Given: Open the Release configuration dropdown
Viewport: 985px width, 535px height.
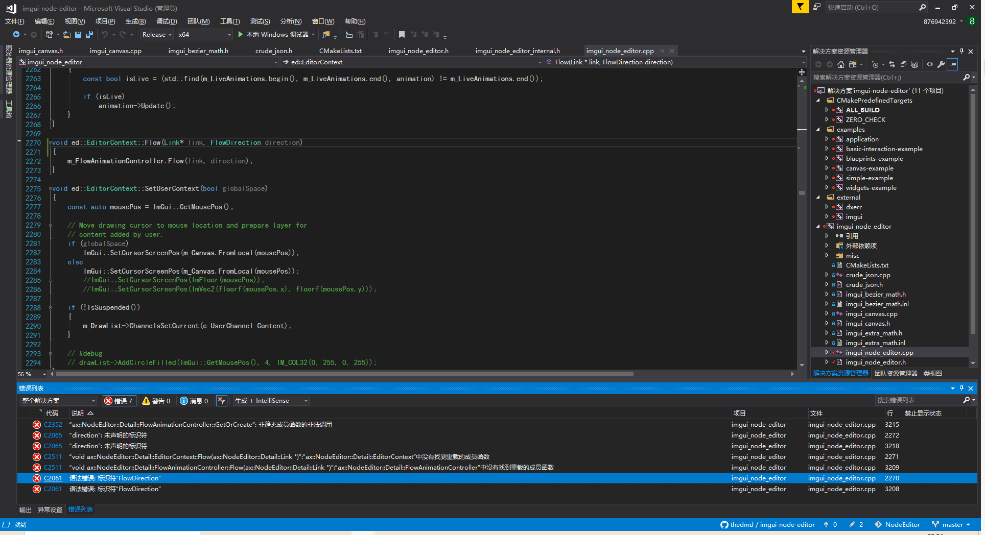Looking at the screenshot, I should click(157, 35).
